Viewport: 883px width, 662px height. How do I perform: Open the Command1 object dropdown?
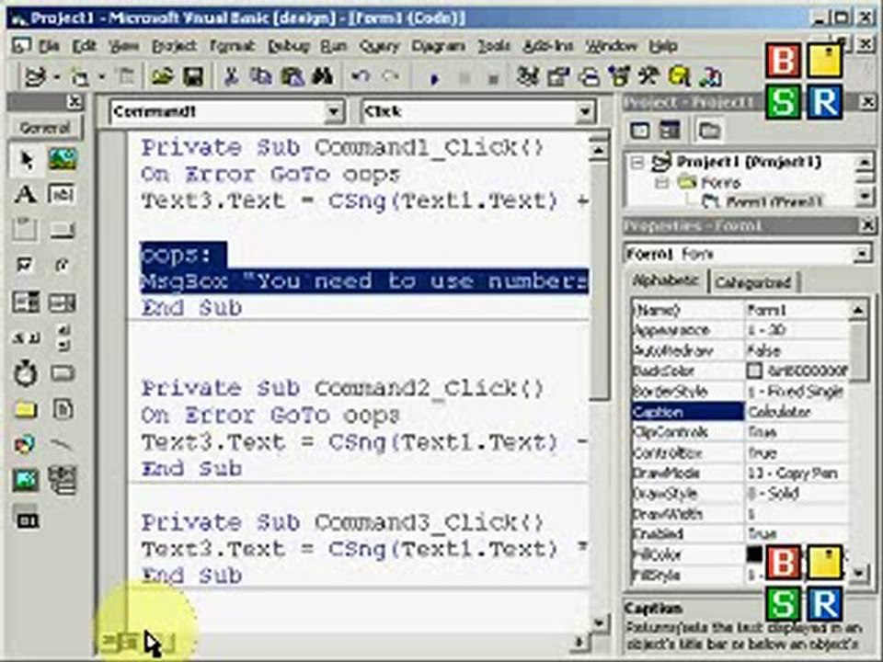[333, 112]
